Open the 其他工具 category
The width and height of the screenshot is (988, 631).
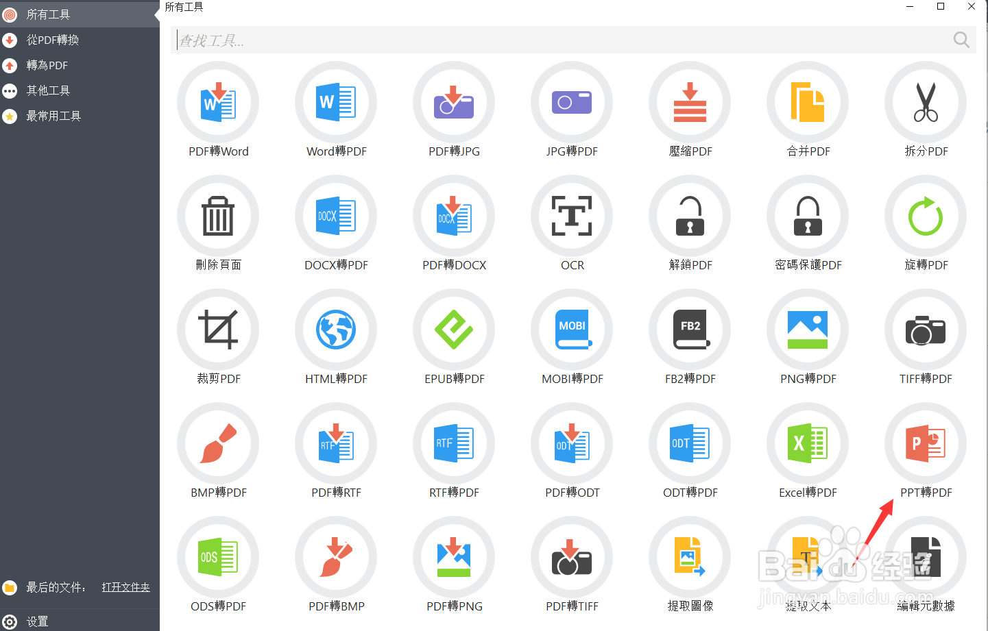click(x=80, y=90)
